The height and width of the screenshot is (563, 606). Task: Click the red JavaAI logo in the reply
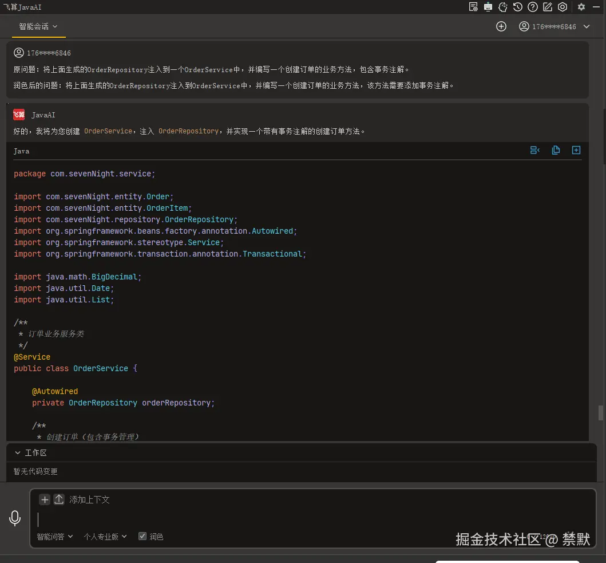(x=19, y=115)
